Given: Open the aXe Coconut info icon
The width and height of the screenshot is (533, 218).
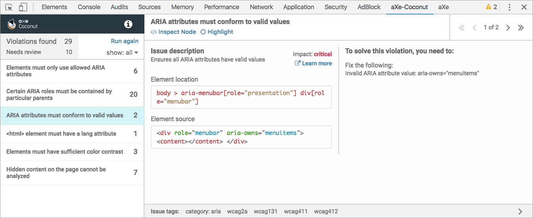Looking at the screenshot, I should click(x=128, y=24).
